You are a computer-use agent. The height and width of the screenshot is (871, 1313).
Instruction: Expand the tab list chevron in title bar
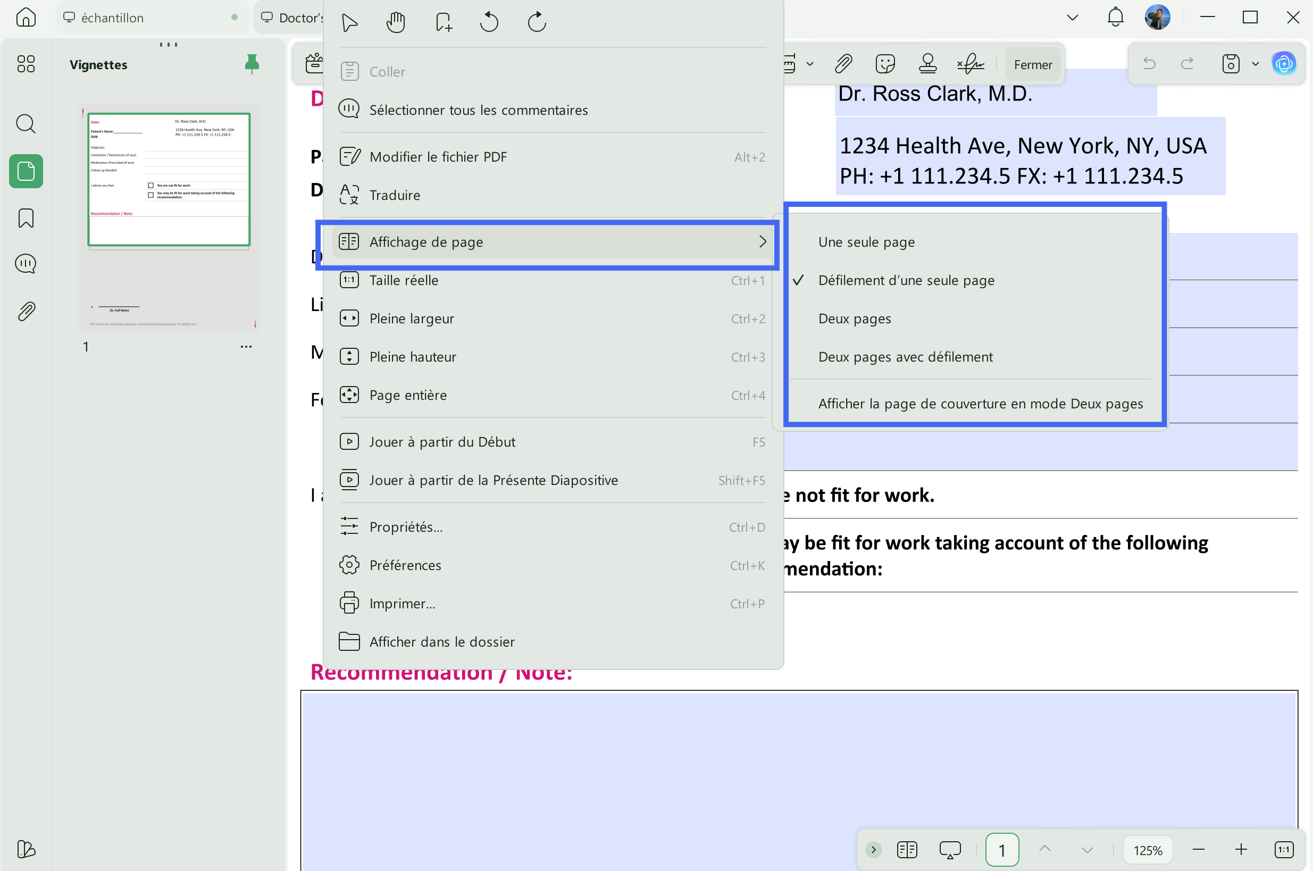[1073, 18]
